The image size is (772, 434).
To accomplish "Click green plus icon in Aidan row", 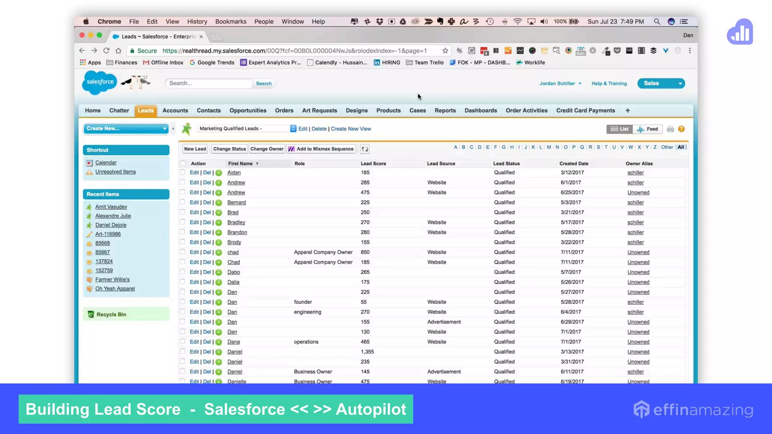I will coord(219,173).
